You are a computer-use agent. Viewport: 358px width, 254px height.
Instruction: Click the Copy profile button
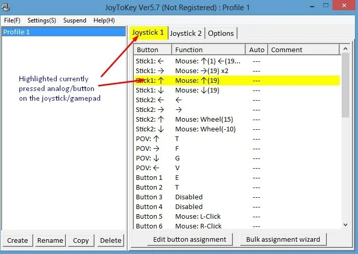[x=81, y=240]
